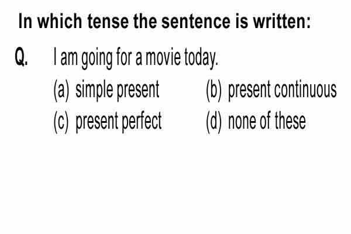This screenshot has width=351, height=234.
Task: Click the word simple in option a
Action: (x=94, y=91)
